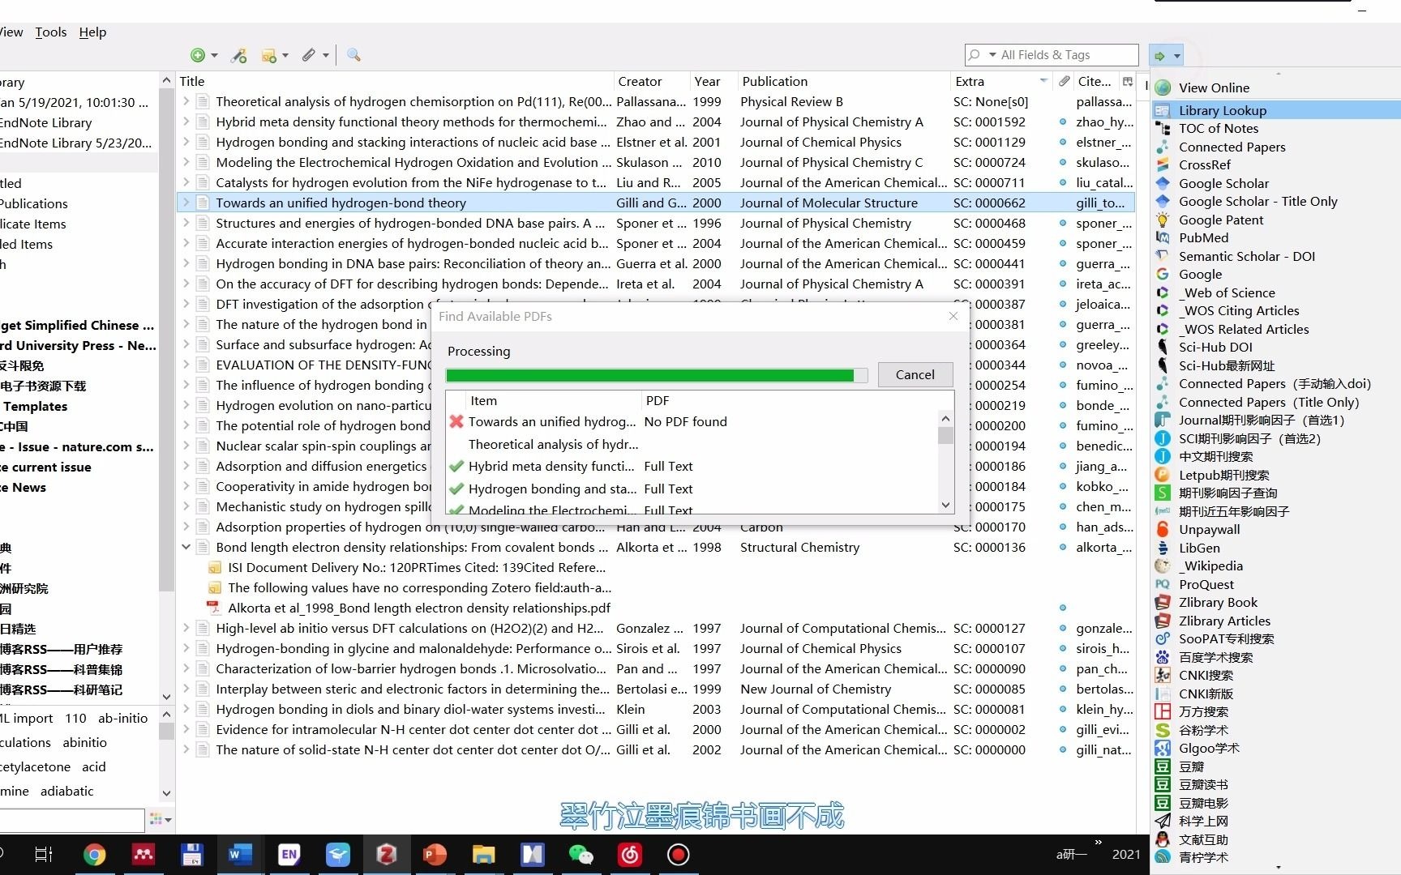
Task: Open CrossRef lookup engine
Action: point(1204,164)
